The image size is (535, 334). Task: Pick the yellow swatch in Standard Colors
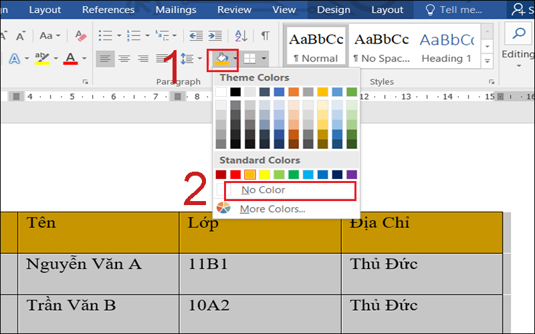[265, 174]
